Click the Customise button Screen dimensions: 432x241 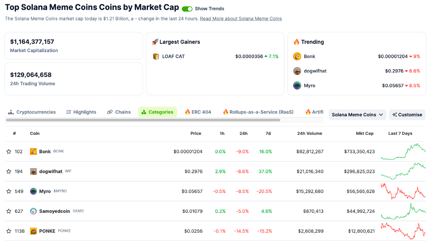coord(407,114)
